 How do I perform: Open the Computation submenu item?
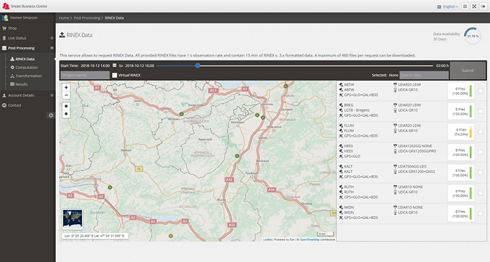(x=26, y=67)
